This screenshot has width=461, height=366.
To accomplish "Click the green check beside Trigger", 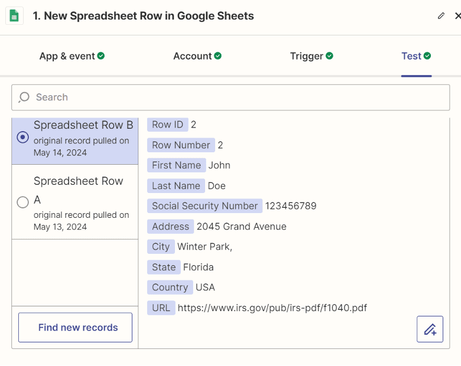I will click(x=329, y=56).
